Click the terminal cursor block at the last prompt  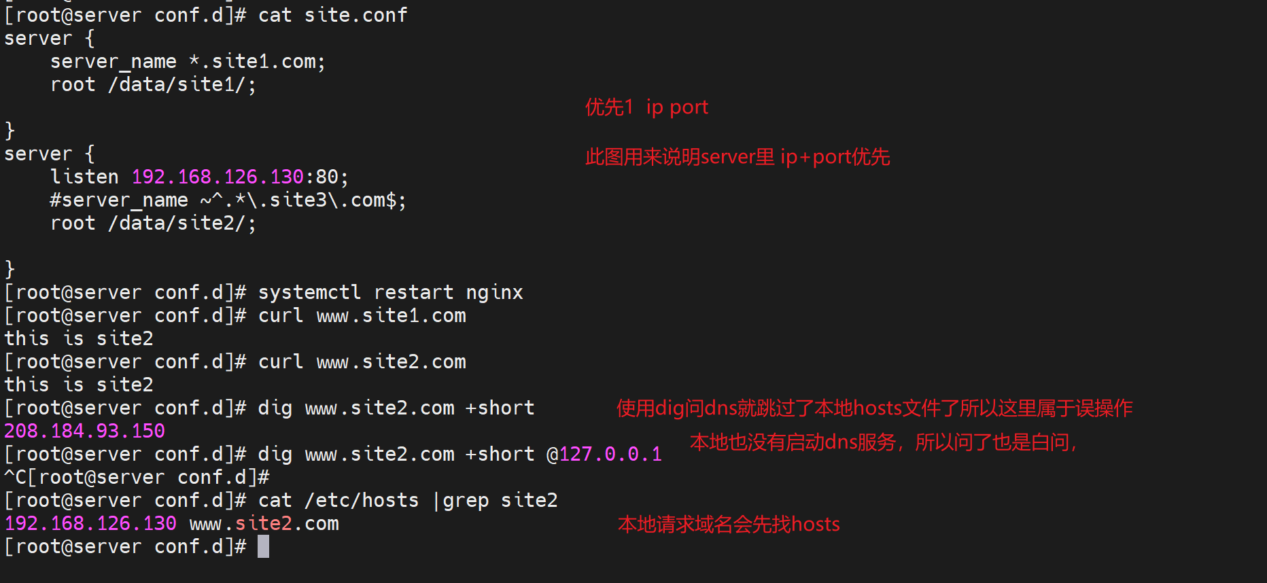pos(264,546)
